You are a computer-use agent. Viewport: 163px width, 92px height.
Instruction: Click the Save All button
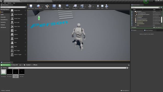(x=15, y=65)
